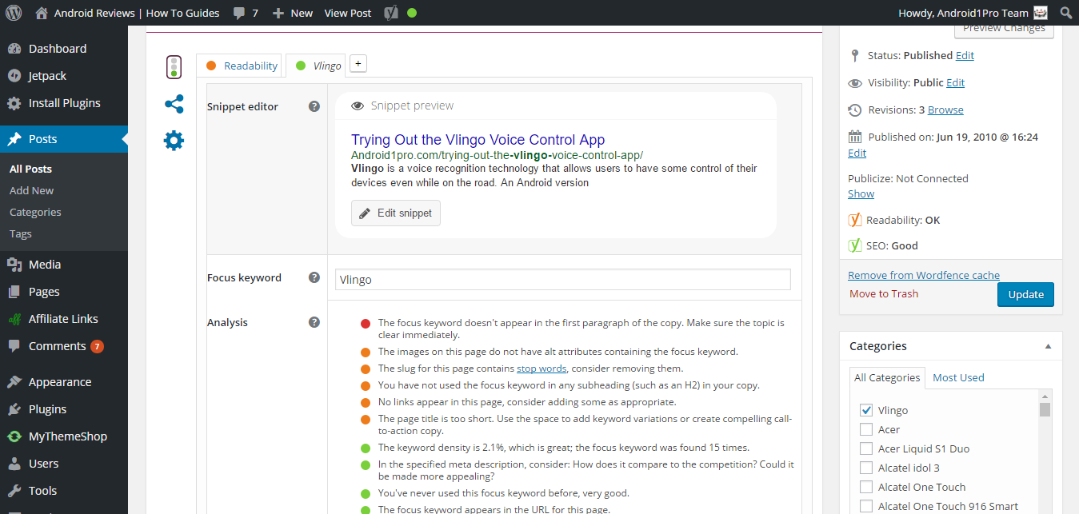The width and height of the screenshot is (1079, 514).
Task: Check Alcatel One Touch 916 Smart category
Action: (x=865, y=506)
